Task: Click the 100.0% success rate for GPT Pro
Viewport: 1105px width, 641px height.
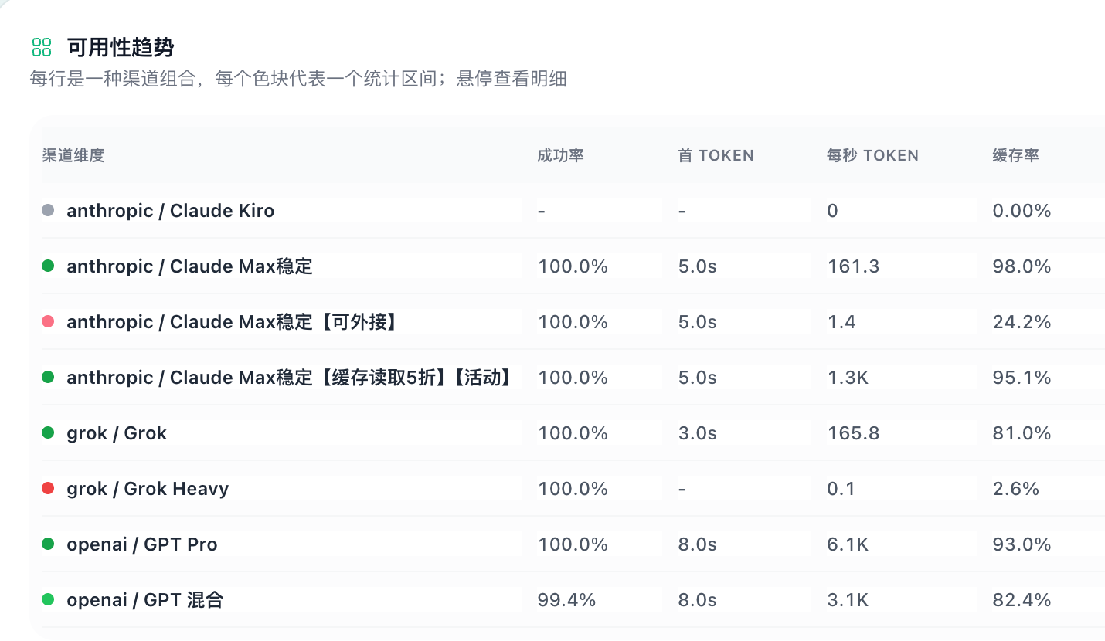Action: pos(573,544)
